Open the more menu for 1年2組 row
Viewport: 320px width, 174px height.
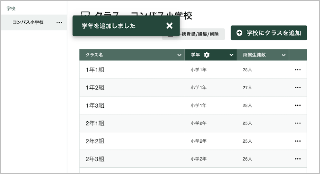point(297,88)
